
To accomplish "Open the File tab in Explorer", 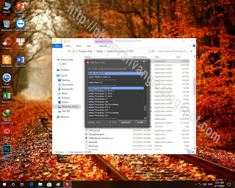I will (x=57, y=46).
